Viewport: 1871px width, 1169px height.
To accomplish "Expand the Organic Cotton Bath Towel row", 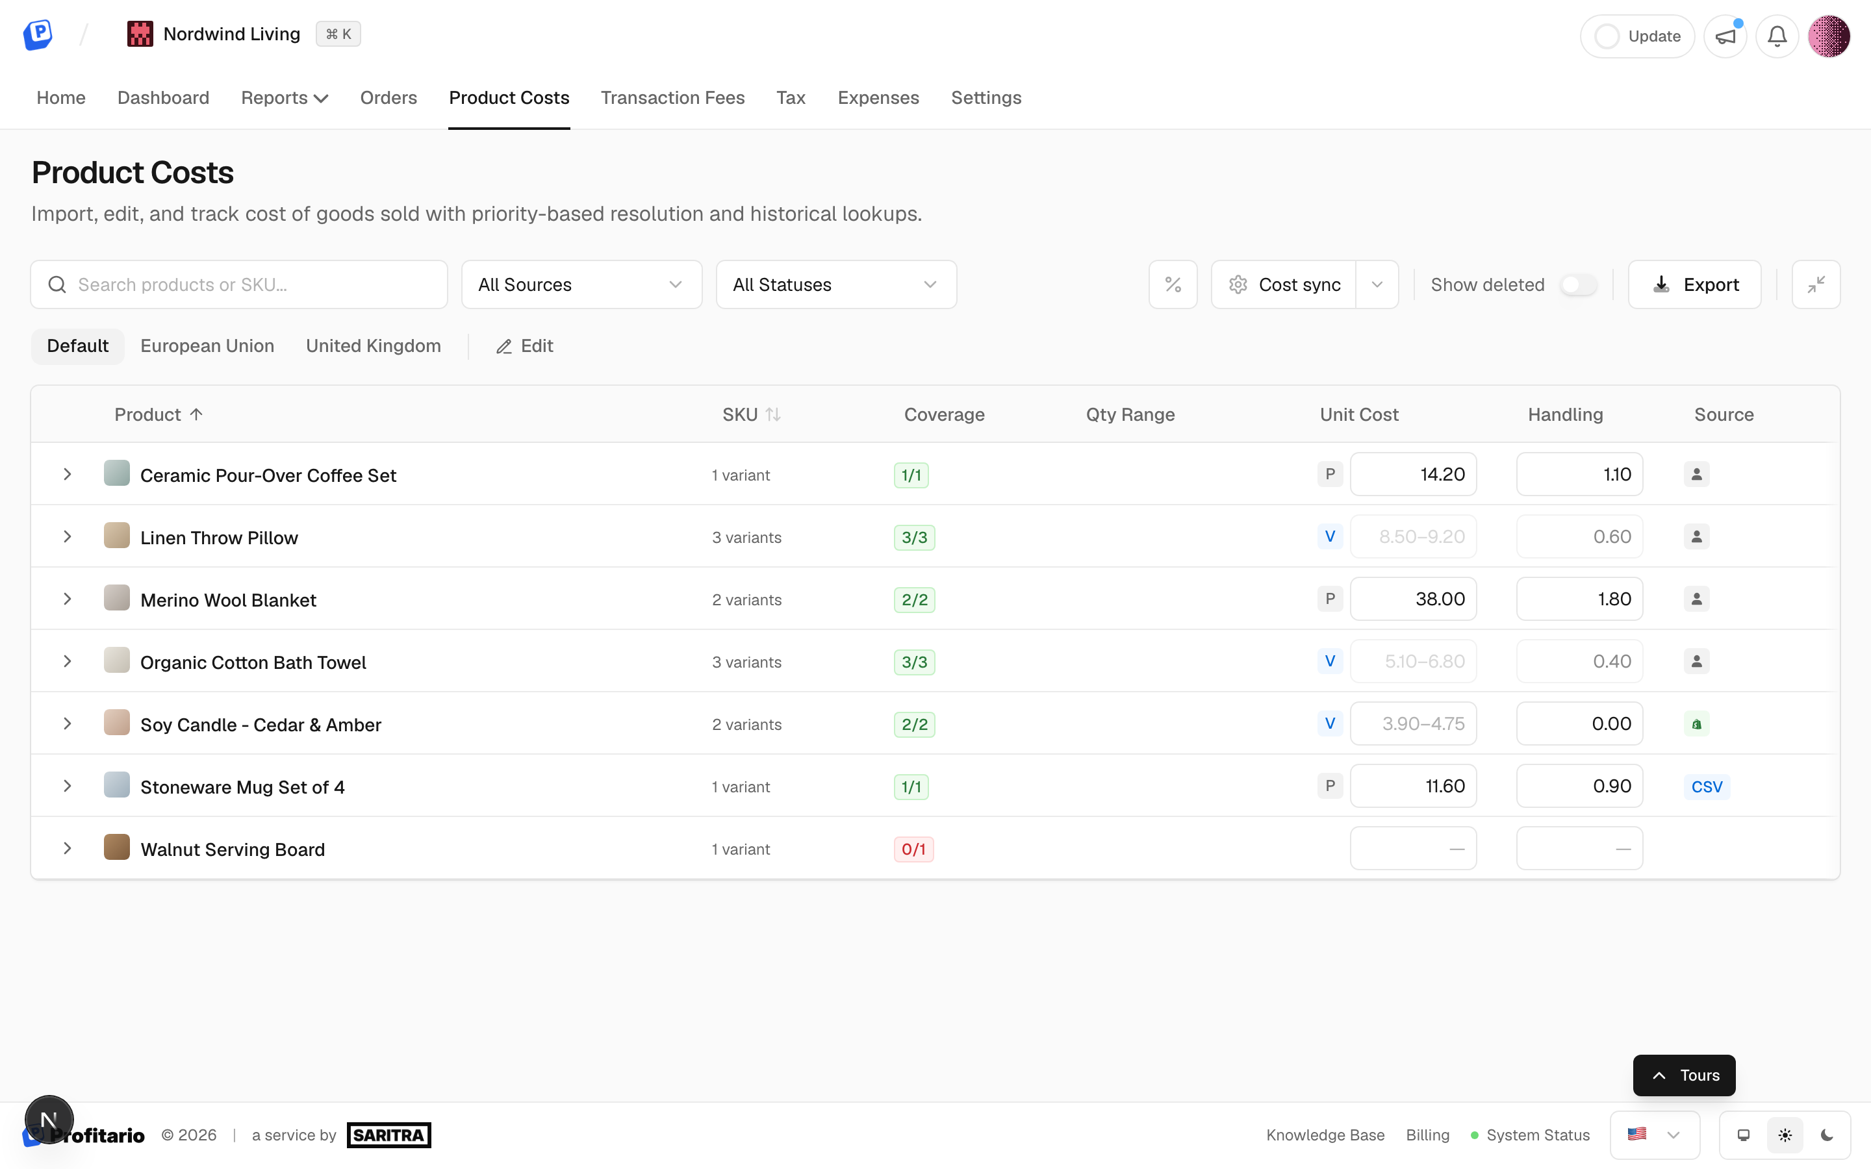I will (x=68, y=661).
